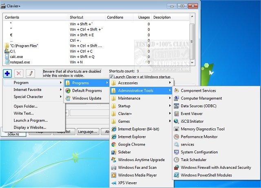
Task: Select the calc.exe shortcut row
Action: [x=96, y=57]
